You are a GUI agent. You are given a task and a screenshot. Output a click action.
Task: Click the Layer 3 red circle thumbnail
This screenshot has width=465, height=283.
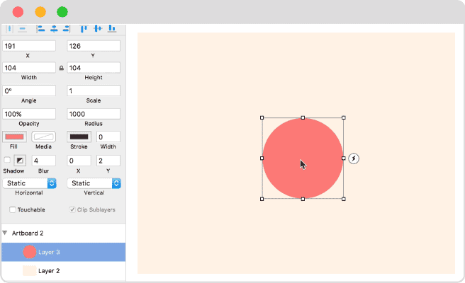pyautogui.click(x=29, y=252)
